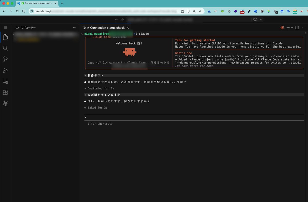Open the dropdown next to the plus button

(x=292, y=27)
